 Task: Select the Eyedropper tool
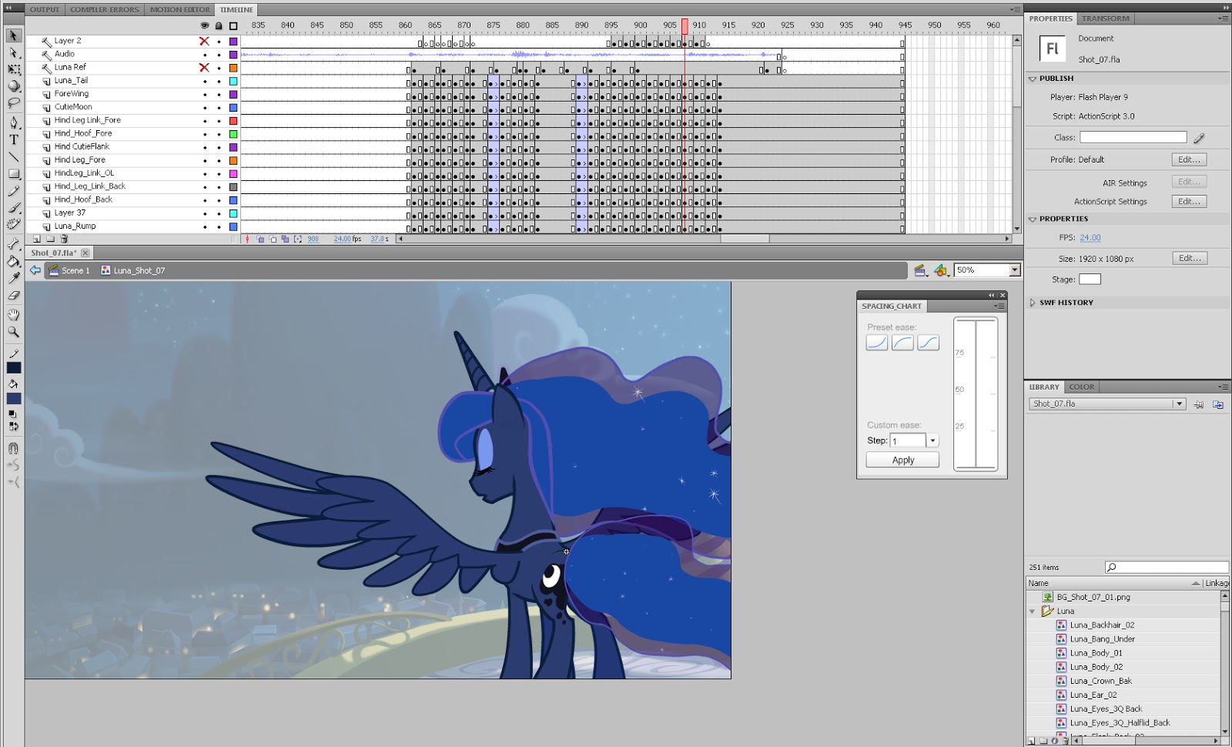13,279
